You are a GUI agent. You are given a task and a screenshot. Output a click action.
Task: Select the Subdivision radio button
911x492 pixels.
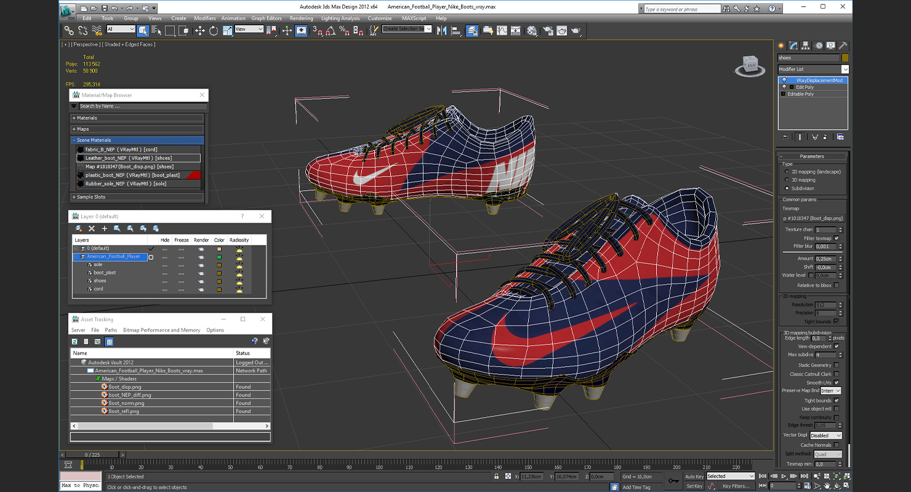pyautogui.click(x=787, y=188)
